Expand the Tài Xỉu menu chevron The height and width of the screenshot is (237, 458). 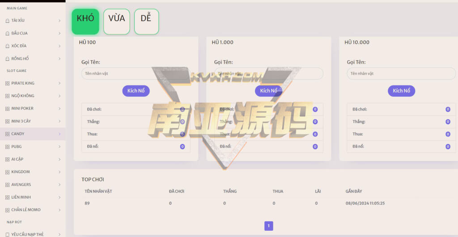59,21
